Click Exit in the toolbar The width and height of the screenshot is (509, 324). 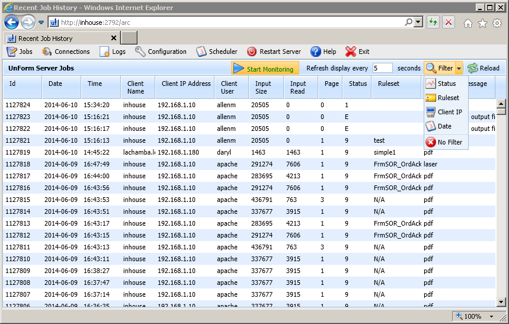(x=357, y=52)
